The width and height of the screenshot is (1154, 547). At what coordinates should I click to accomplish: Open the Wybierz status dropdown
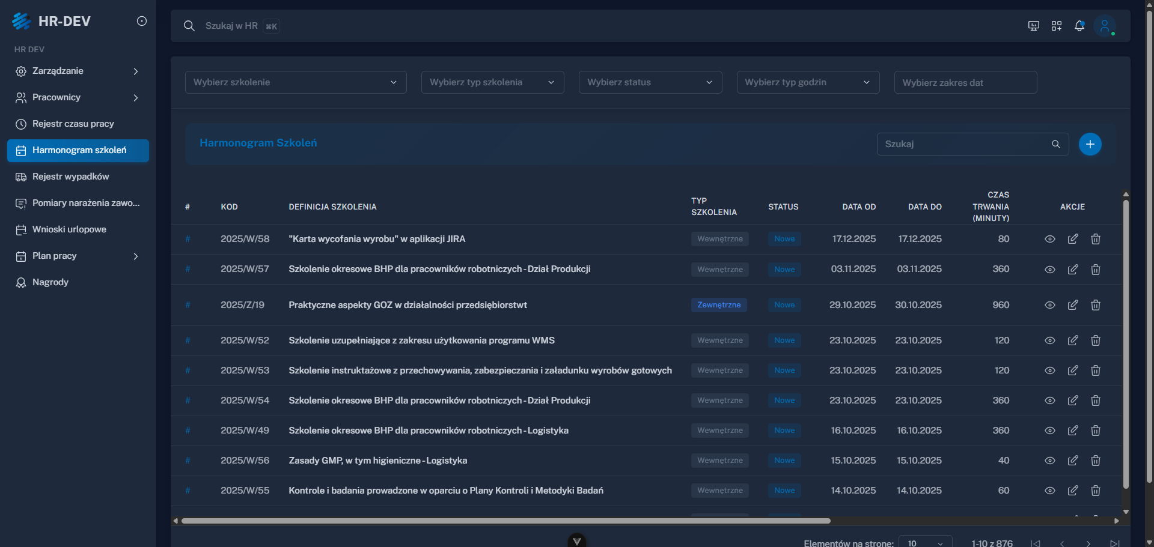[650, 82]
